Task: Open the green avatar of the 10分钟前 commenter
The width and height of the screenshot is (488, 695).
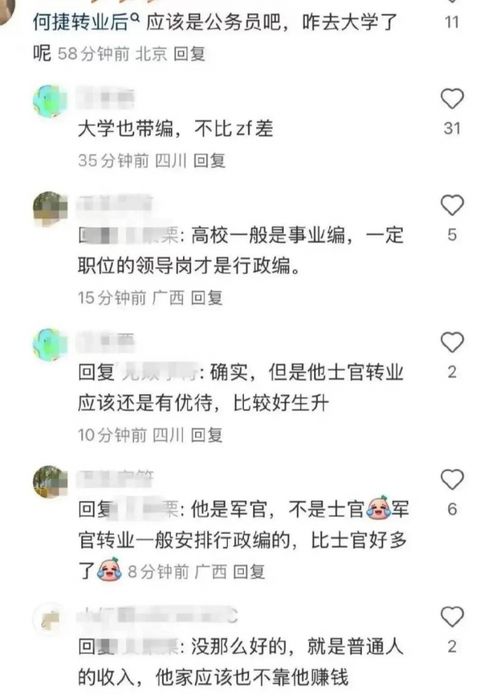Action: pyautogui.click(x=50, y=345)
